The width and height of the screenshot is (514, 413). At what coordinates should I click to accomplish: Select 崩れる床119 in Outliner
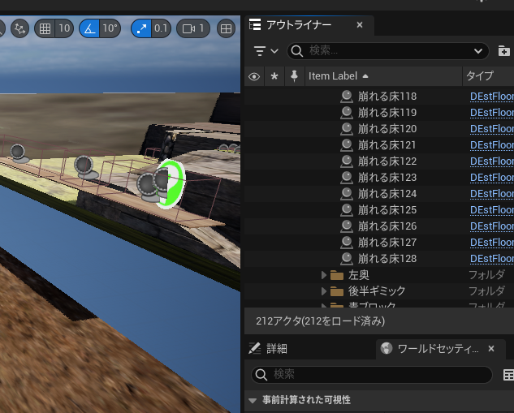click(387, 113)
